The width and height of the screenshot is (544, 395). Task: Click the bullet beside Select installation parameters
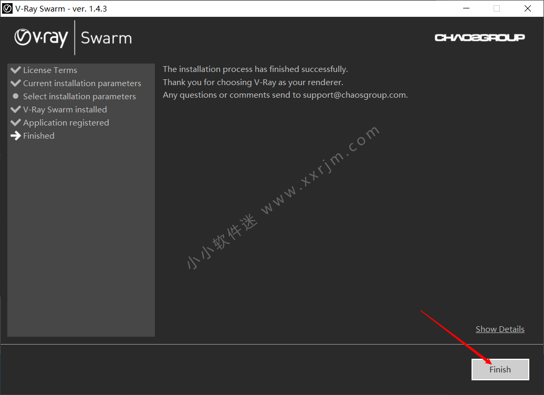coord(15,96)
